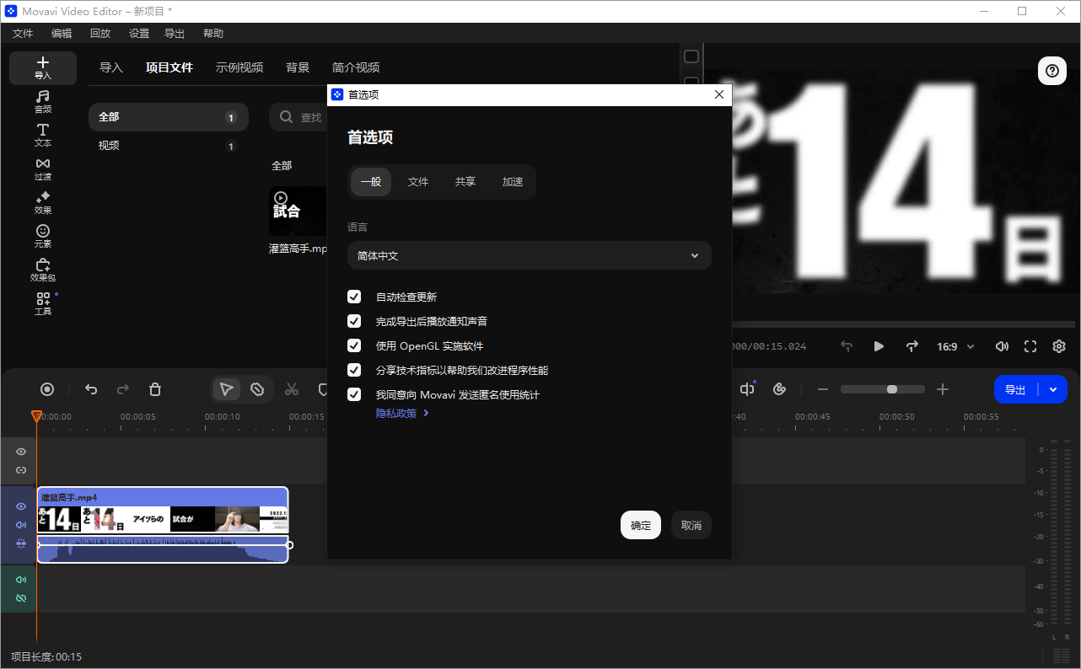Select the 灌篮高手.mp4 clip on timeline
The image size is (1081, 669).
[x=163, y=525]
